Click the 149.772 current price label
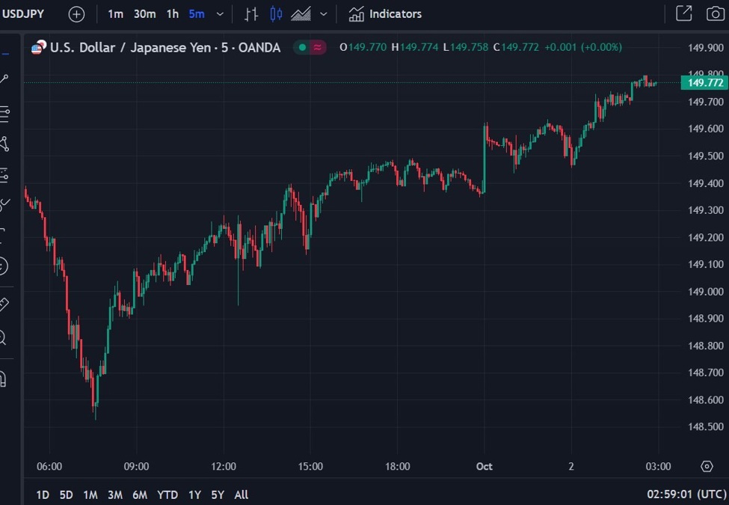The height and width of the screenshot is (505, 729). click(x=704, y=83)
